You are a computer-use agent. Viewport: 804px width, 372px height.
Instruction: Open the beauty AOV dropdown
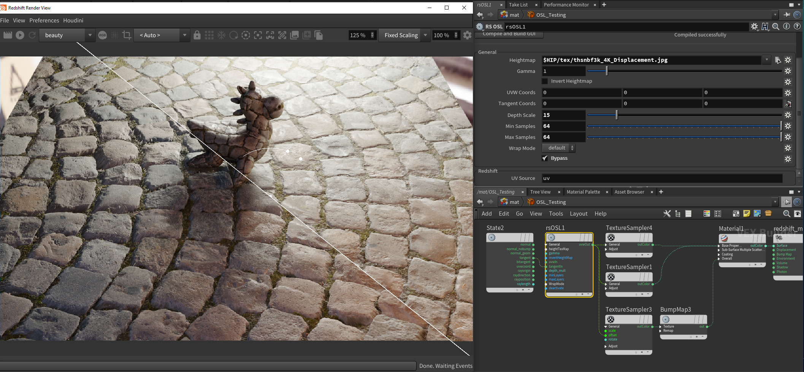click(67, 35)
